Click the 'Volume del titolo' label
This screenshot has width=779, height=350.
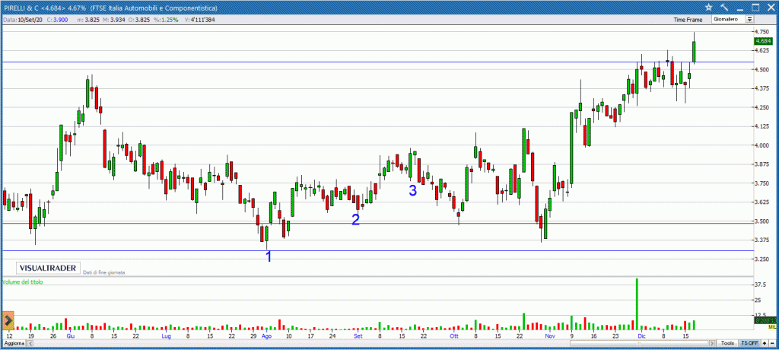[23, 282]
